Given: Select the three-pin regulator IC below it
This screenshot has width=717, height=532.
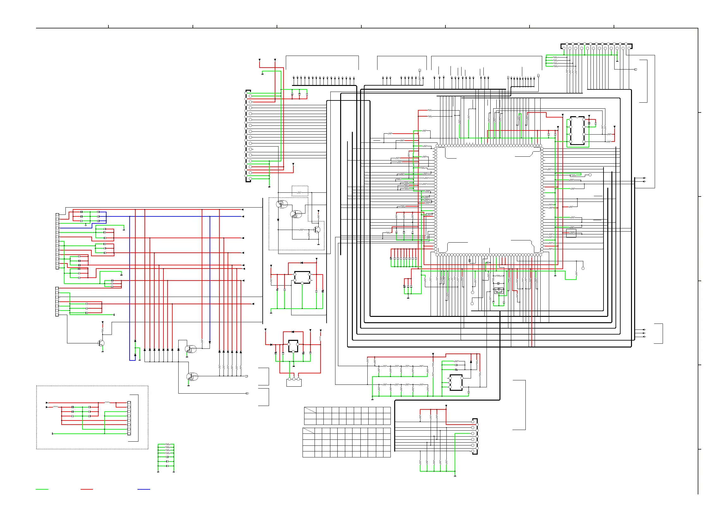Looking at the screenshot, I should pos(293,346).
